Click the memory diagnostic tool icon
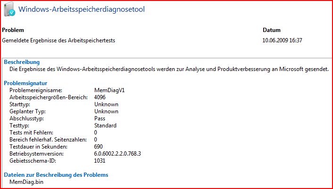This screenshot has height=189, width=333. 9,9
